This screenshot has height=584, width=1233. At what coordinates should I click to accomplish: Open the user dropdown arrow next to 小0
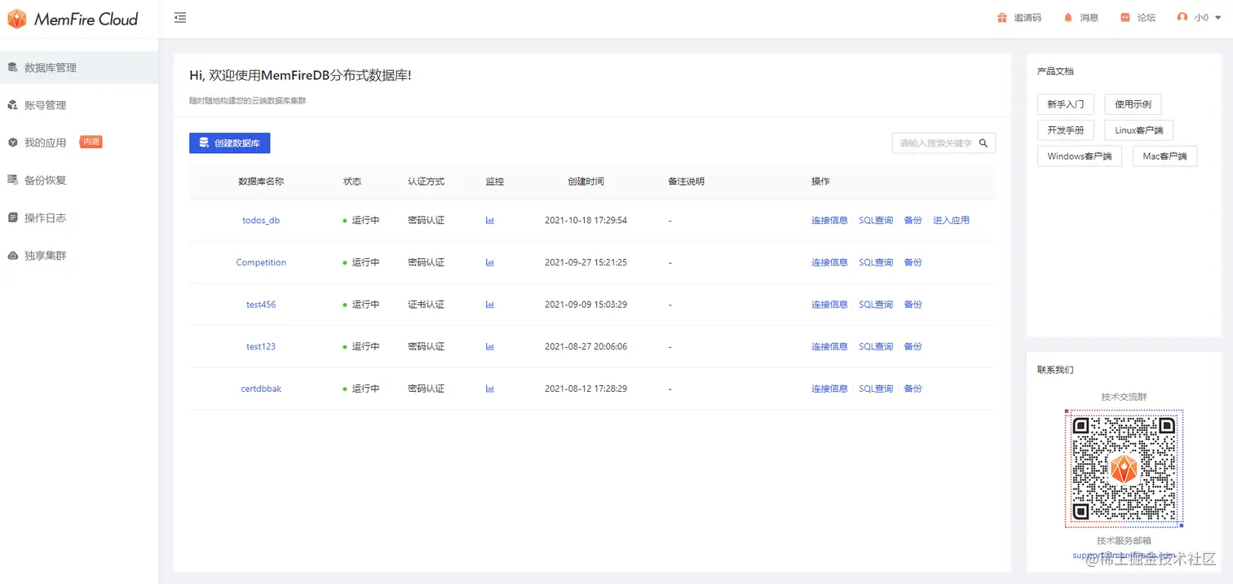1218,18
